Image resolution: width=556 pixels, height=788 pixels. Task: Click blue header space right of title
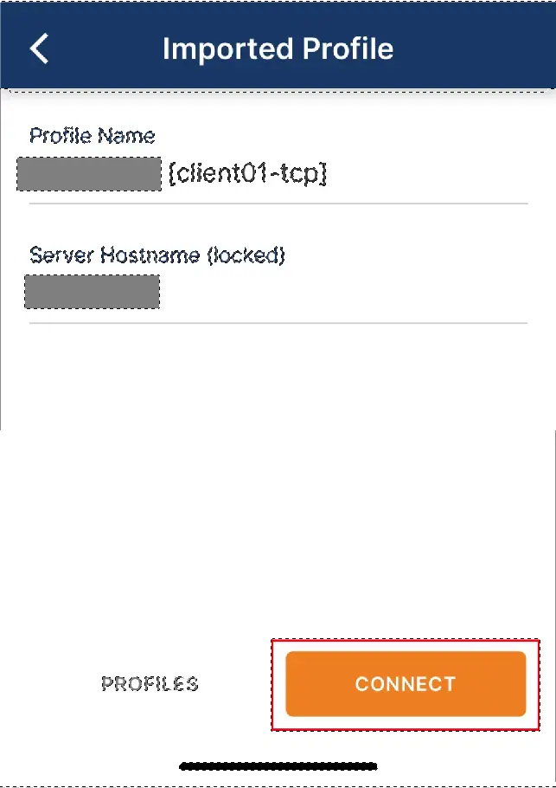click(472, 48)
